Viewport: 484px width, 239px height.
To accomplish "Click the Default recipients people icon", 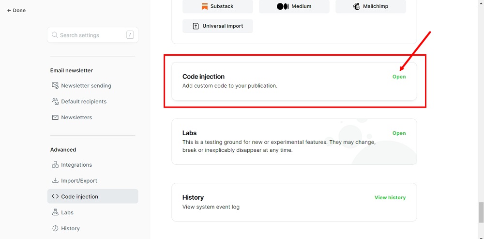I will (55, 101).
